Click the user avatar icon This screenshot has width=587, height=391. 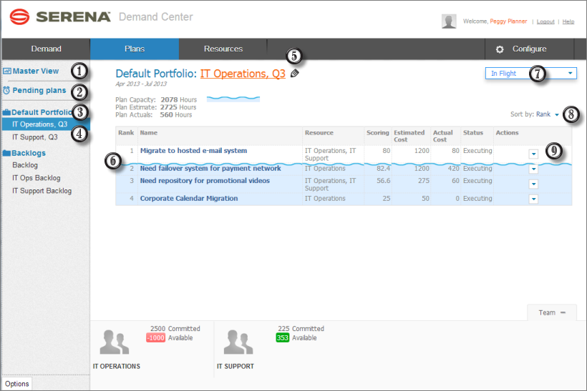point(449,21)
